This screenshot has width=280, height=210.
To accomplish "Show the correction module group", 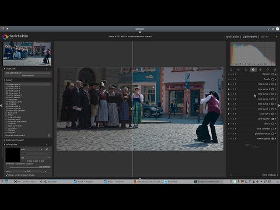I will [268, 69].
